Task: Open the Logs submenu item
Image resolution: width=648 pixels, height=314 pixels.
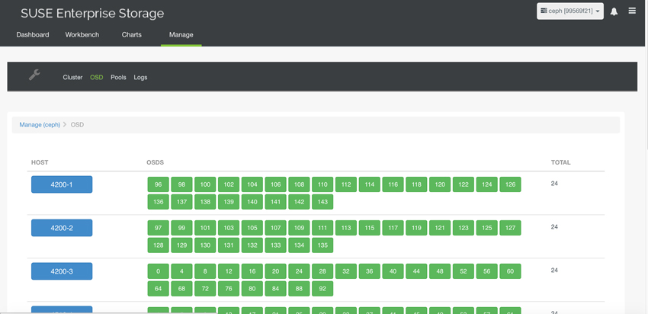Action: (140, 77)
